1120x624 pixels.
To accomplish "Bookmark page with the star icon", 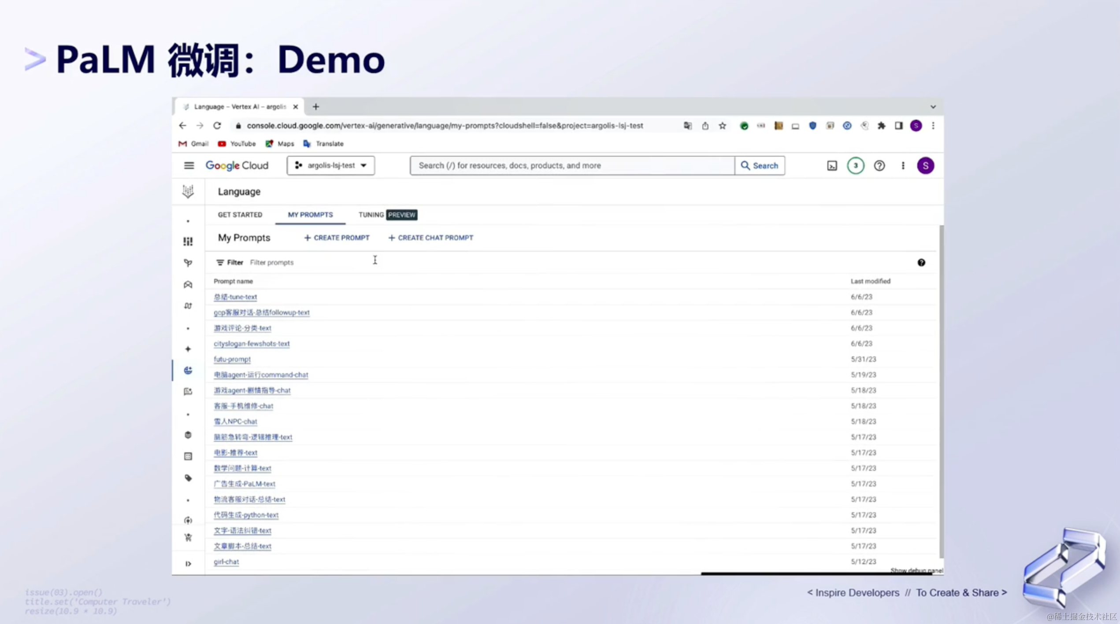I will coord(722,126).
